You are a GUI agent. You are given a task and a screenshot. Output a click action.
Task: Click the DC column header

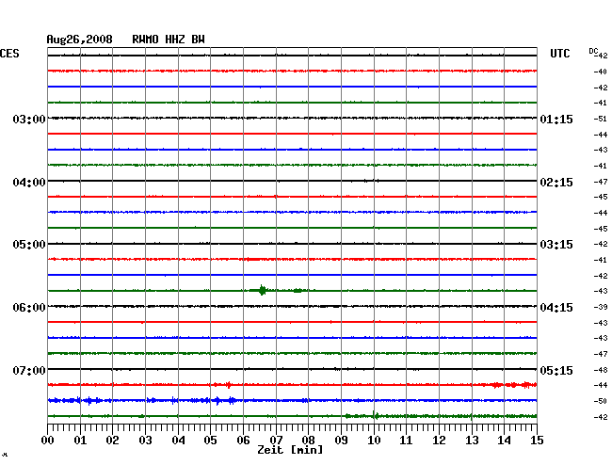[593, 51]
